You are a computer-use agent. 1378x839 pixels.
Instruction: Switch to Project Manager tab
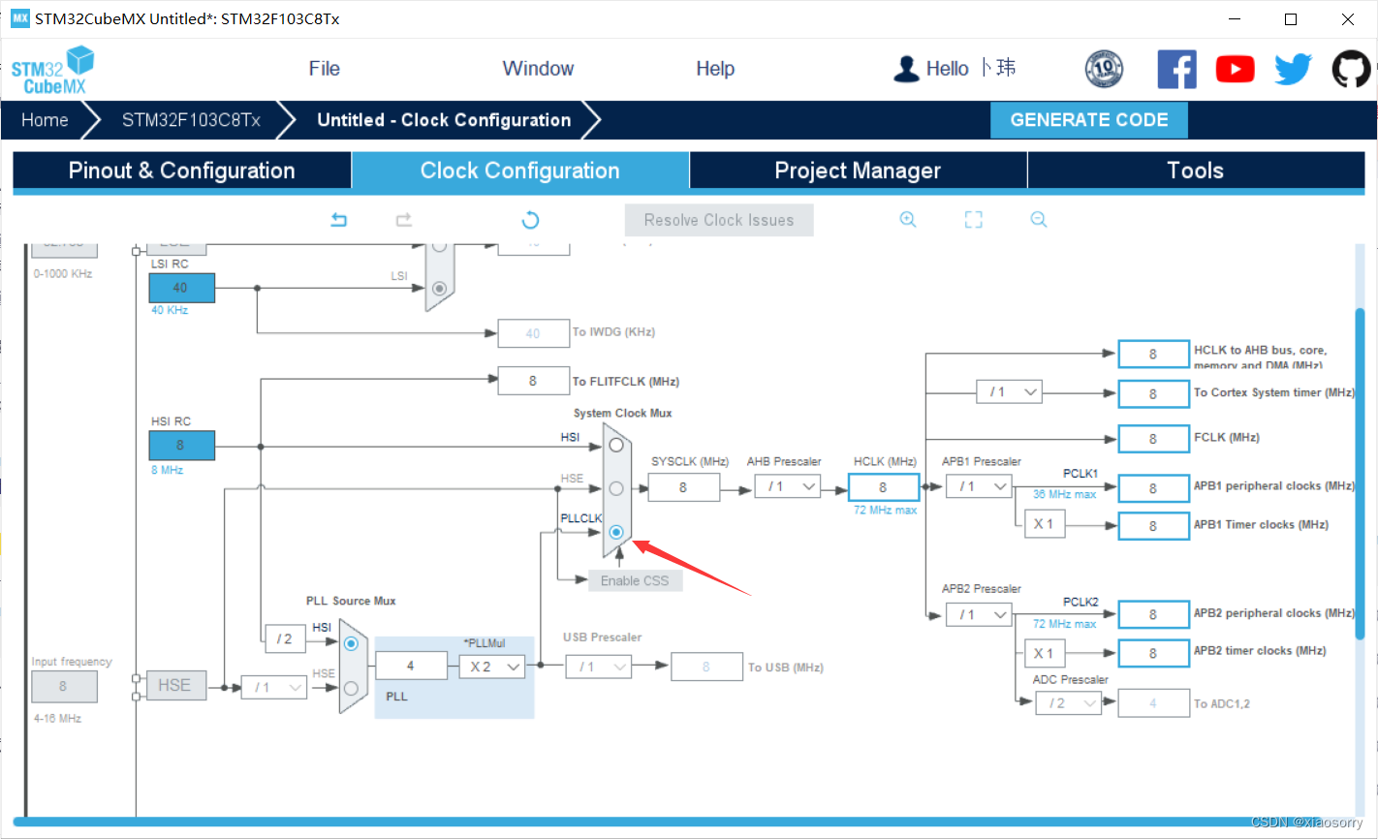(858, 171)
